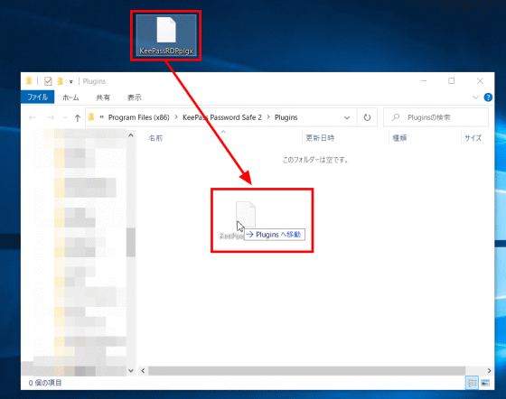Refresh the Plugins folder view
The width and height of the screenshot is (506, 399).
(x=367, y=117)
